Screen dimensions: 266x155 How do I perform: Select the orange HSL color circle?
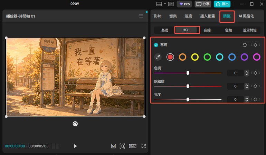tap(182, 57)
